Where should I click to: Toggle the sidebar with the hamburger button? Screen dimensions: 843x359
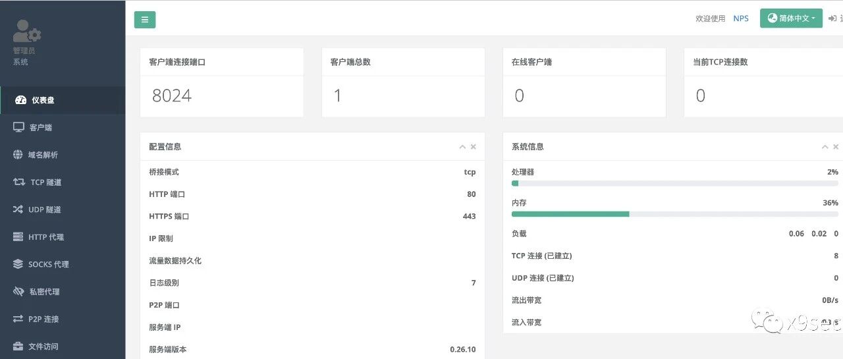(x=145, y=20)
